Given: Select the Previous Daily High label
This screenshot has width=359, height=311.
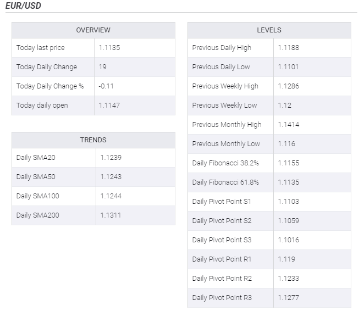Looking at the screenshot, I should click(x=222, y=48).
